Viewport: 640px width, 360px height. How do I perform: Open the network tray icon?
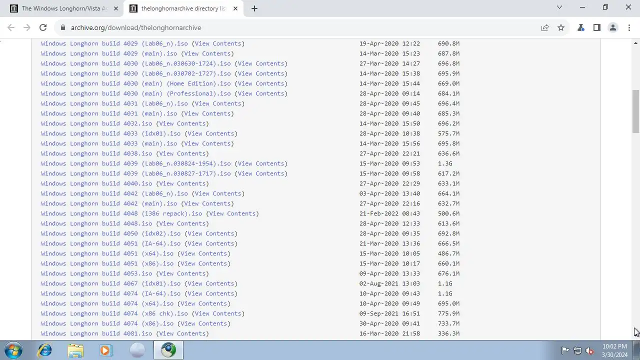(577, 350)
